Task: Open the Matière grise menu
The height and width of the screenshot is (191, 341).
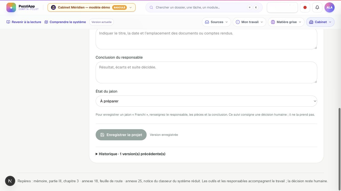Action: (x=286, y=22)
